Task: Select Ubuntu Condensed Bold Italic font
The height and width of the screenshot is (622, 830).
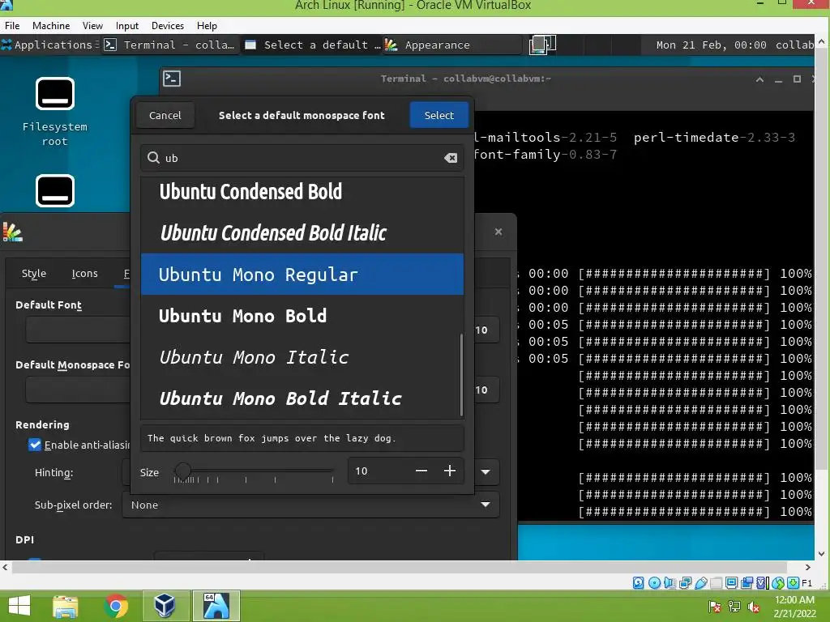Action: 302,232
